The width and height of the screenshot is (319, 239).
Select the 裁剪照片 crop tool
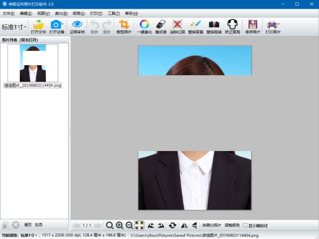[124, 25]
